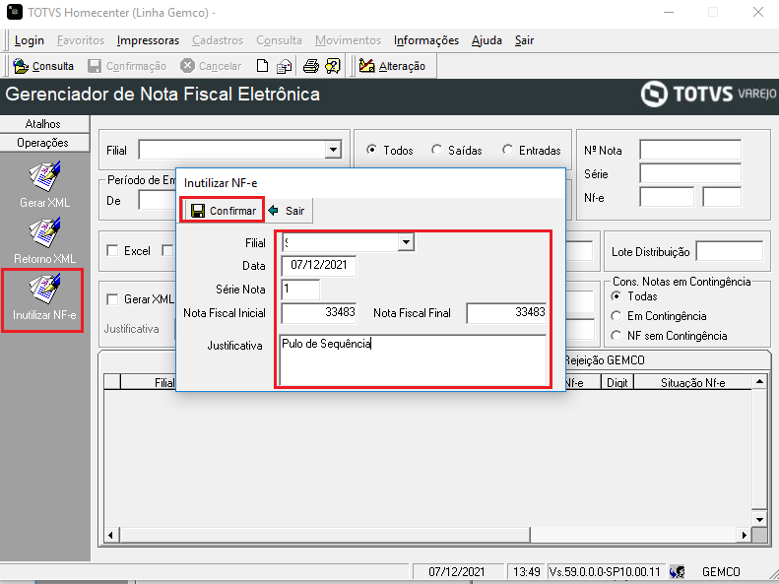Click the Nota Fiscal Final field
This screenshot has width=779, height=584.
(x=506, y=313)
